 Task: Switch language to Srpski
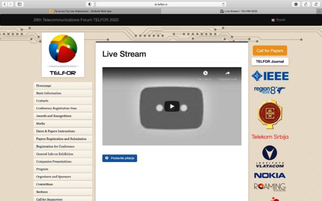click(280, 20)
